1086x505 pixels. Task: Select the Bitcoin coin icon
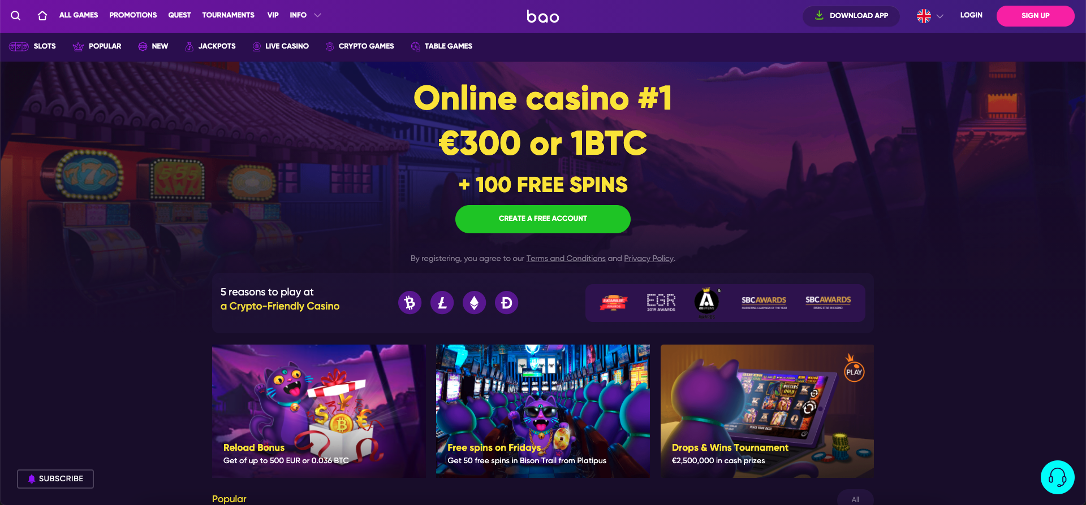click(410, 303)
